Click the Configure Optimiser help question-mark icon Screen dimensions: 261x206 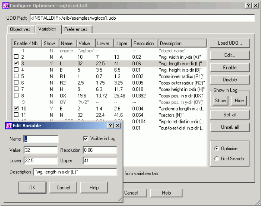coord(249,5)
